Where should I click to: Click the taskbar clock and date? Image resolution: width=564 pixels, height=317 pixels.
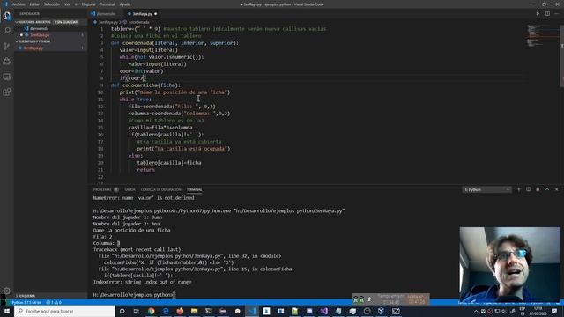coord(538,311)
